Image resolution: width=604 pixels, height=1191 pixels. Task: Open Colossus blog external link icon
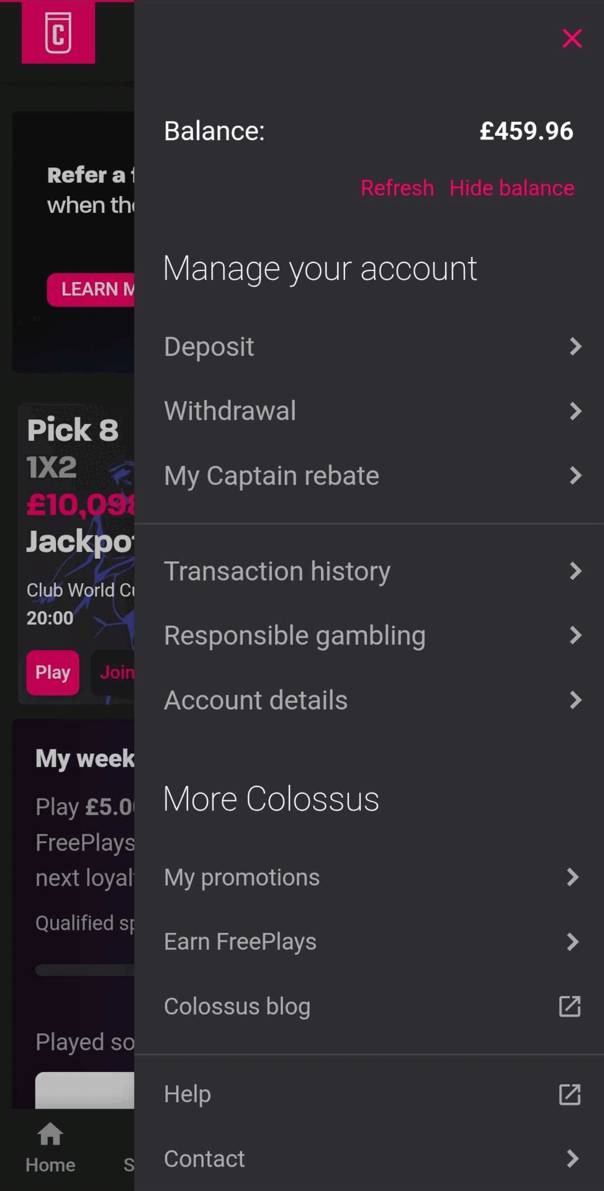tap(569, 1006)
